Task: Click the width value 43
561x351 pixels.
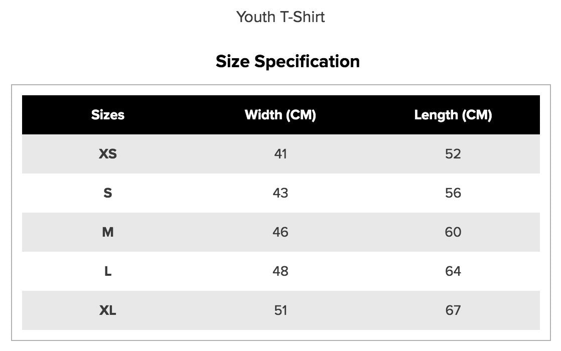Action: click(280, 193)
